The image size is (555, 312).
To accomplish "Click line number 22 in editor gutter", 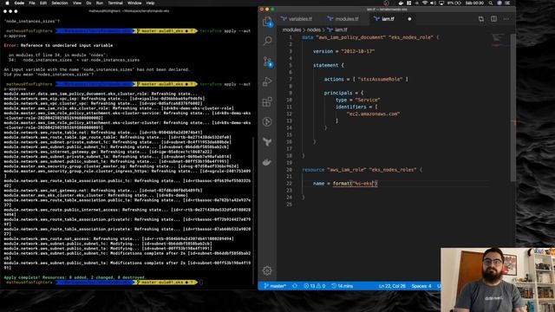I will 289,183.
